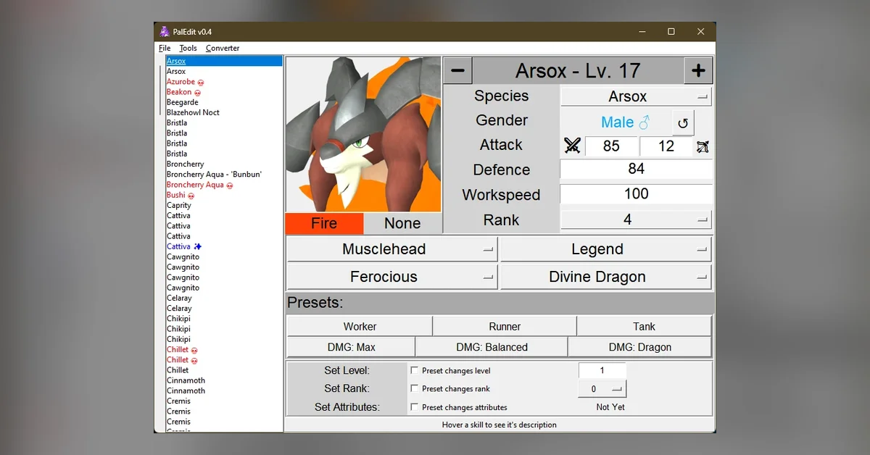870x455 pixels.
Task: Click the grey None element label
Action: point(402,223)
